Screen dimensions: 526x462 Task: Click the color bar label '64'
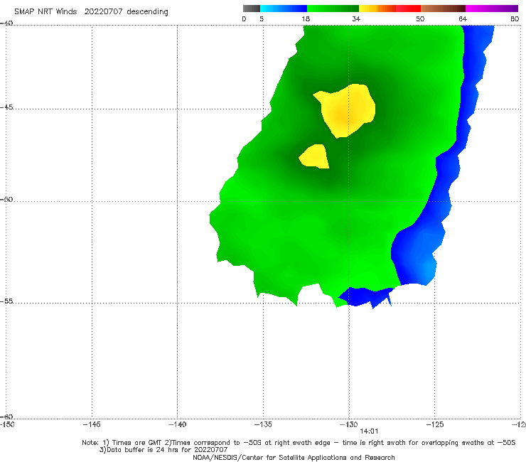[x=463, y=18]
